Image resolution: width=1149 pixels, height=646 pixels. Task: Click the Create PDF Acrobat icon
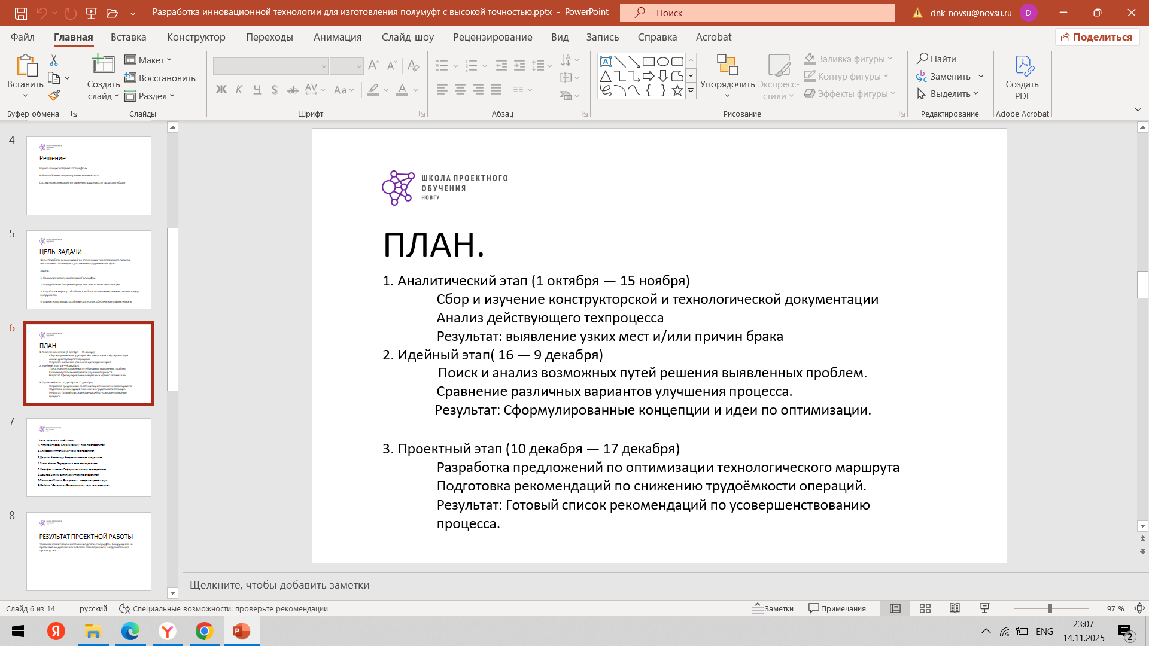[x=1022, y=78]
